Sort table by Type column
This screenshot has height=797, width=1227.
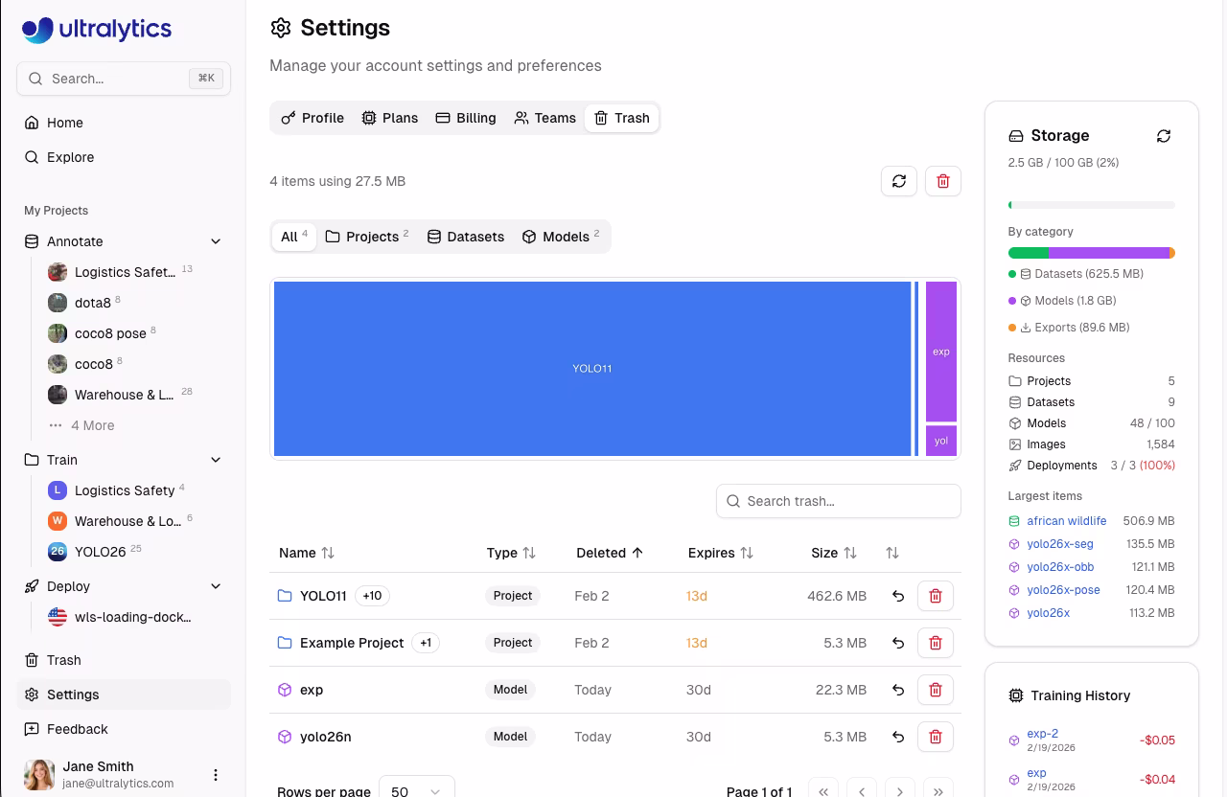(511, 553)
